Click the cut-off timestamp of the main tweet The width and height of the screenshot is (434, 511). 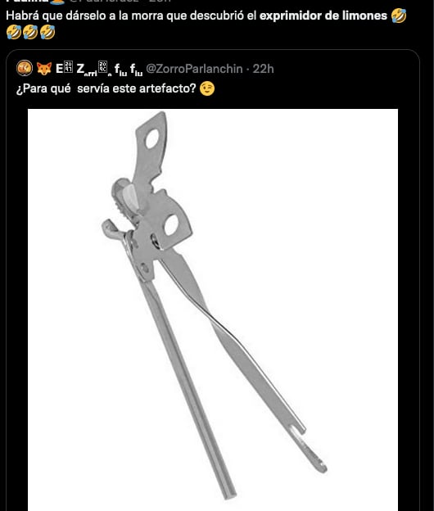tap(160, 2)
